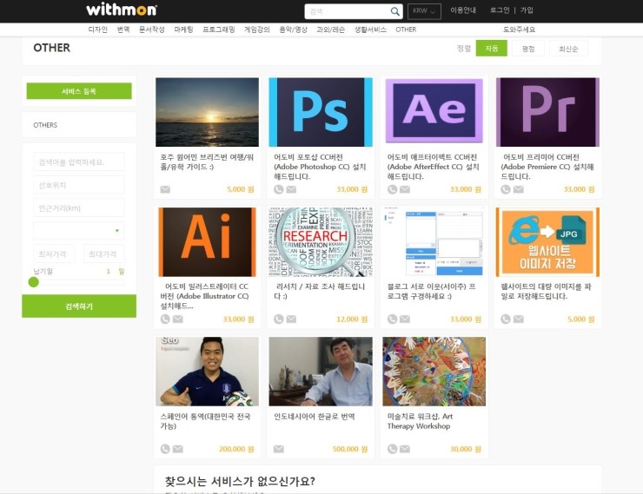Select the 평점 sort option

528,49
